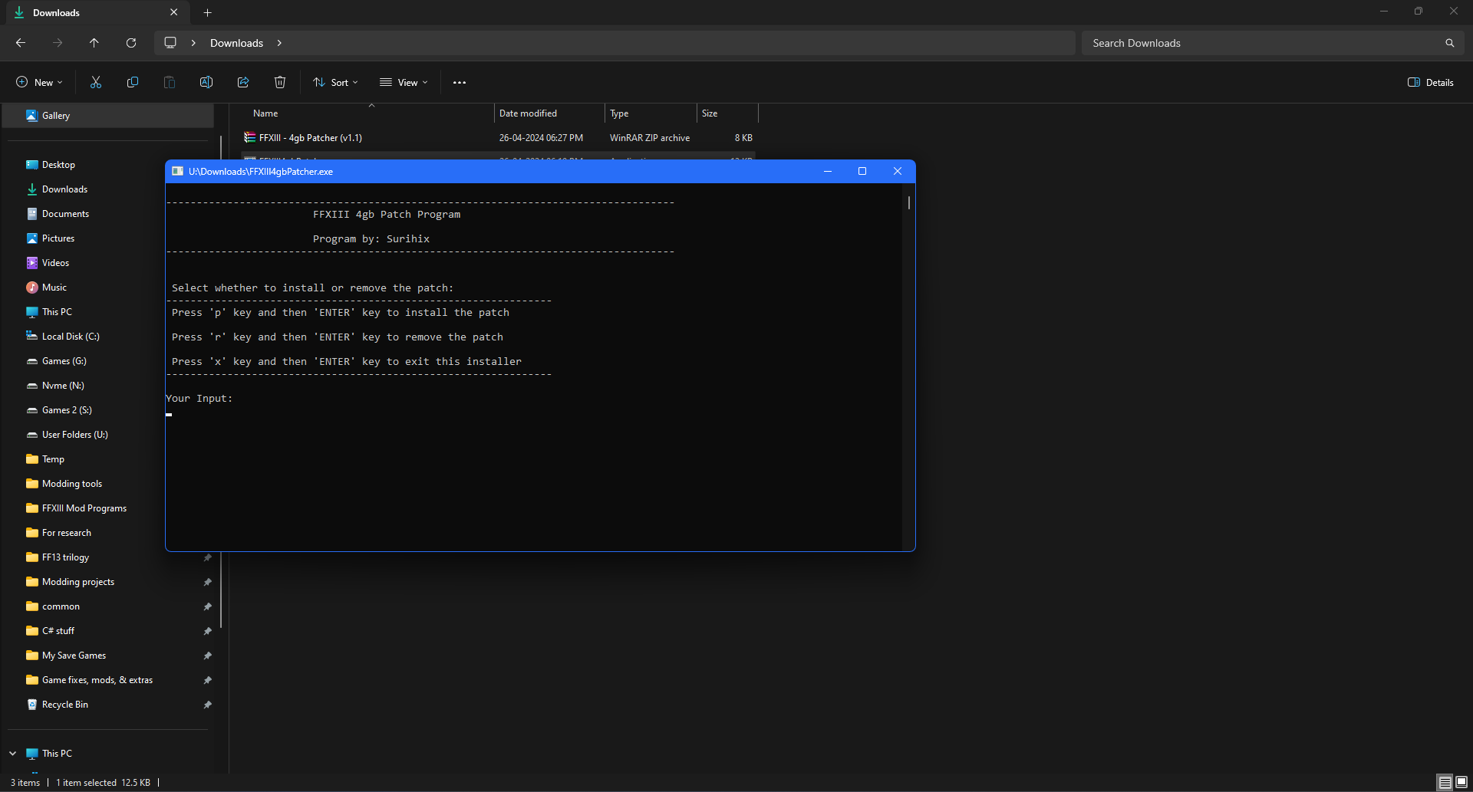1473x792 pixels.
Task: Refresh the Downloads folder
Action: [131, 43]
